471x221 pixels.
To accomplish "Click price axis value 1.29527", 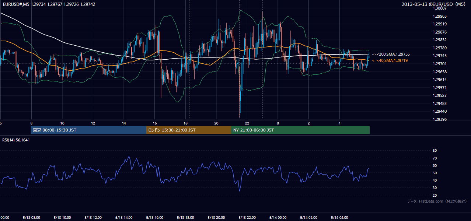I will tap(439, 95).
